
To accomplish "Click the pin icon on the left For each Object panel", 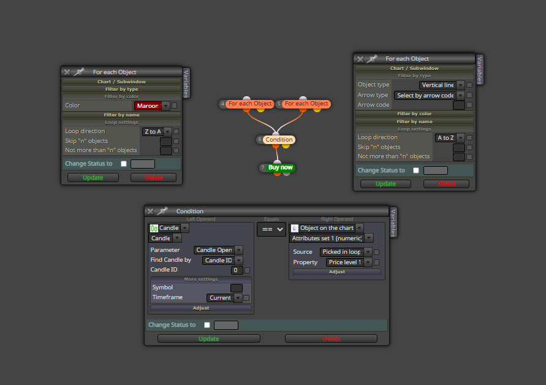I will [x=80, y=72].
